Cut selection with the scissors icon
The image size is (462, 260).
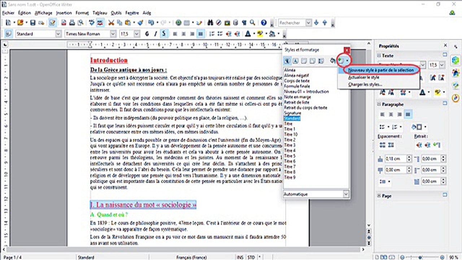tap(112, 23)
